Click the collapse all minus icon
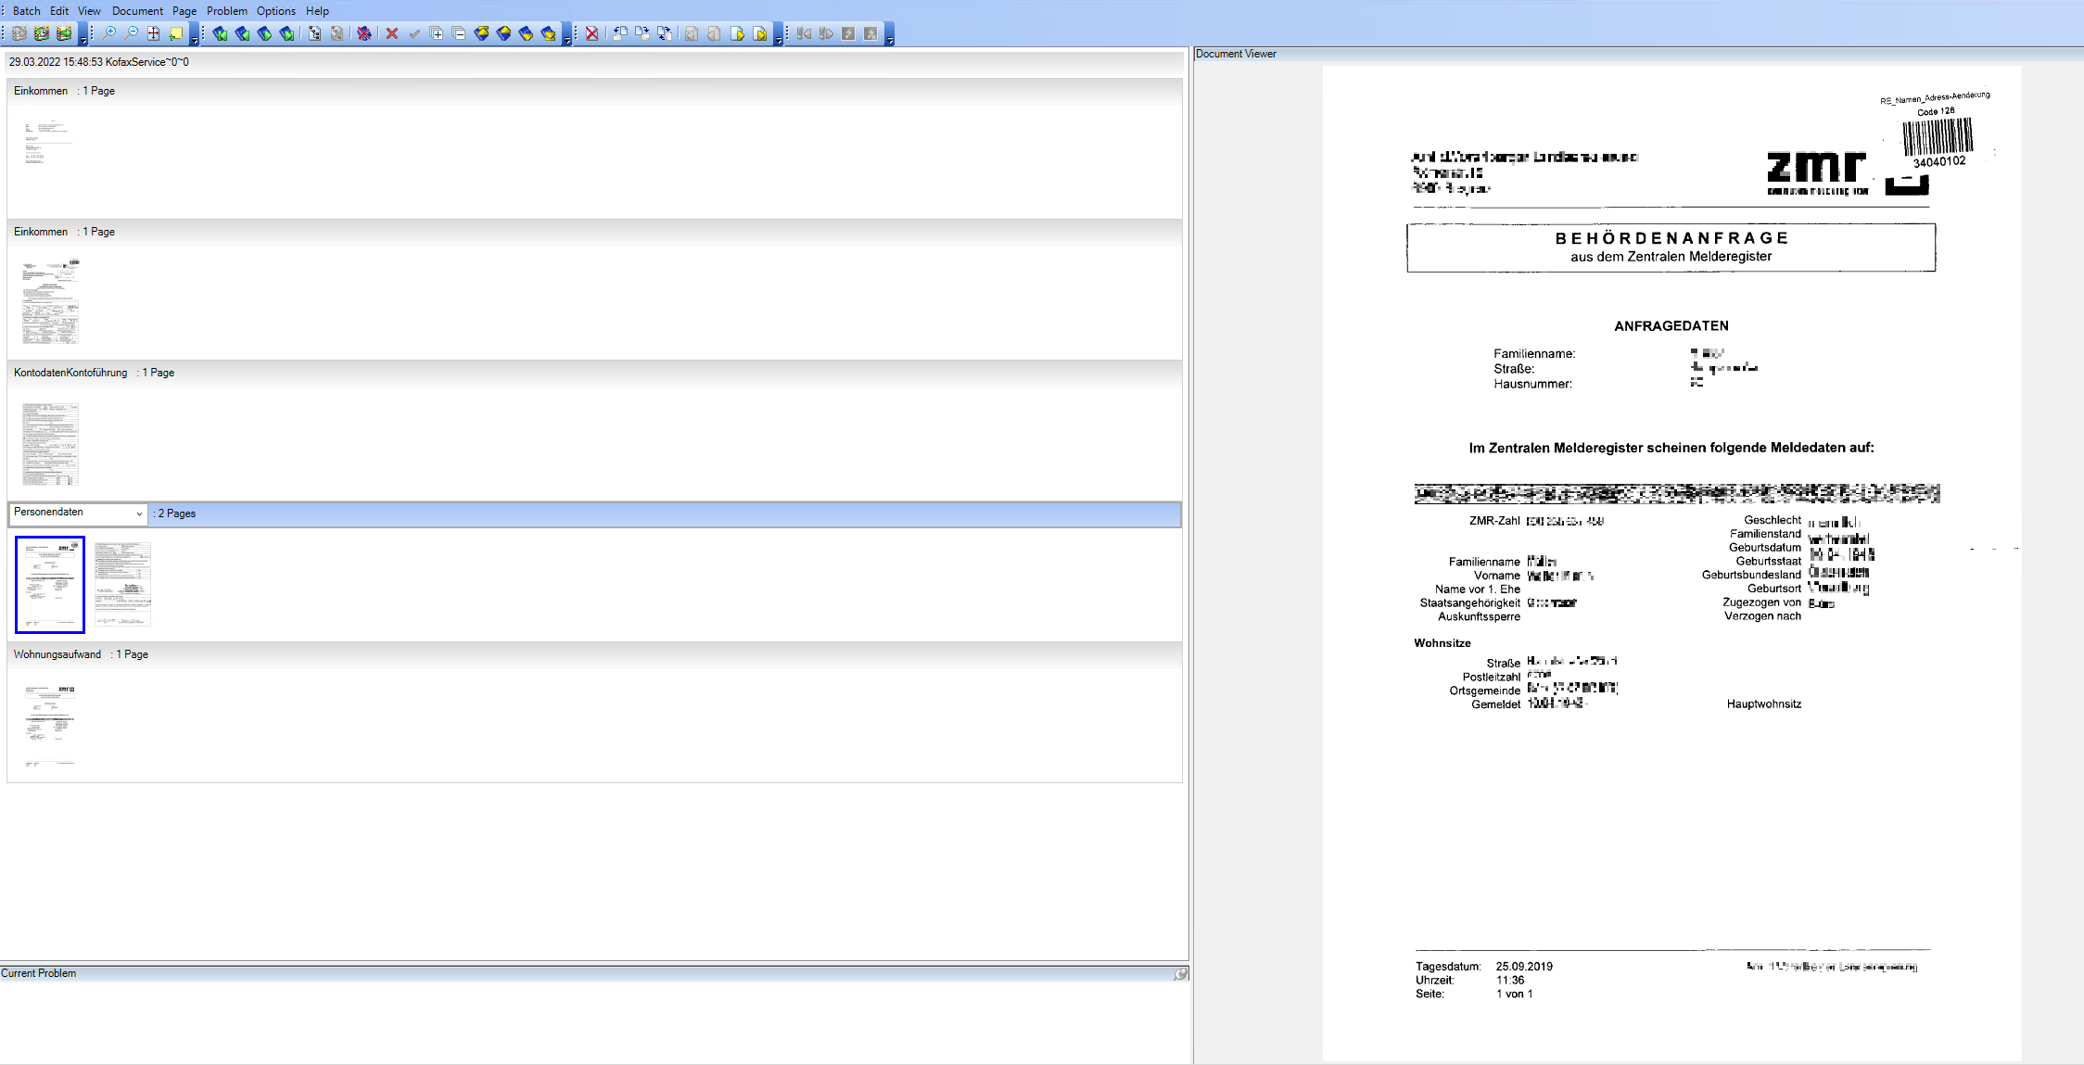2084x1065 pixels. (459, 33)
